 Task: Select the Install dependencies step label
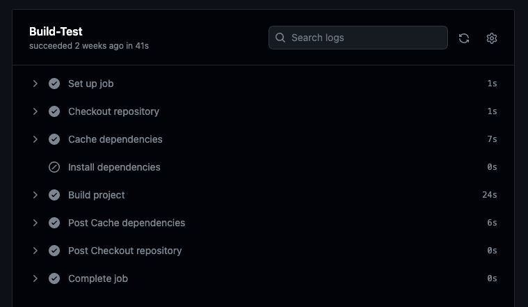click(x=114, y=167)
